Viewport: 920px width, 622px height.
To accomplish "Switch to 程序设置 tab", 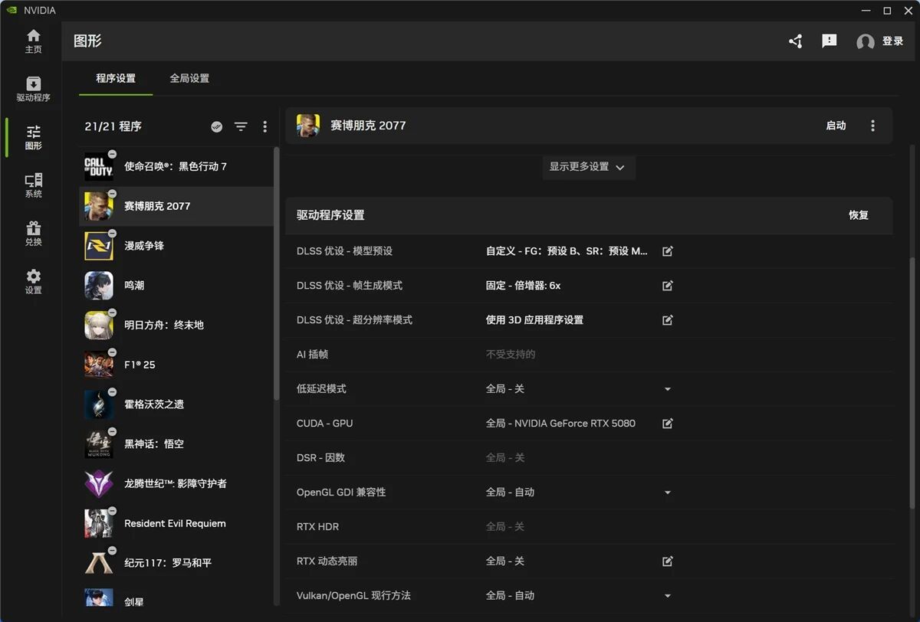I will click(x=116, y=78).
